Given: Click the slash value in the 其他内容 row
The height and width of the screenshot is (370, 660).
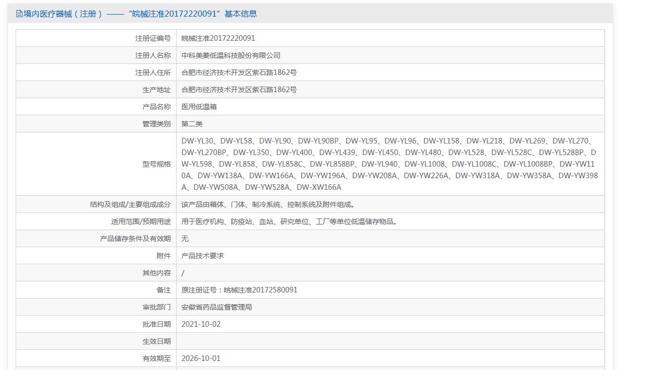Looking at the screenshot, I should [x=183, y=273].
